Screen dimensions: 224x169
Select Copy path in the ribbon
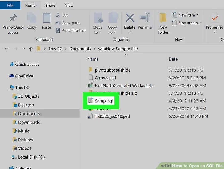click(70, 23)
